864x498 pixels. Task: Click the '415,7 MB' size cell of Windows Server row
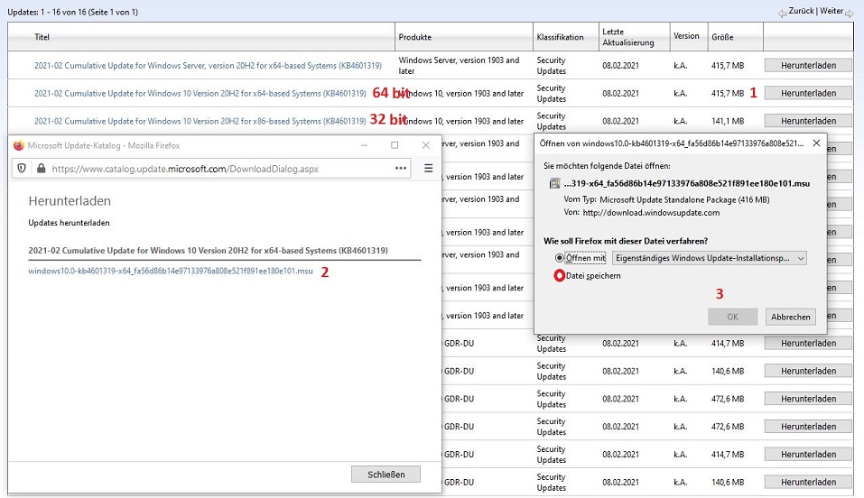pyautogui.click(x=728, y=66)
